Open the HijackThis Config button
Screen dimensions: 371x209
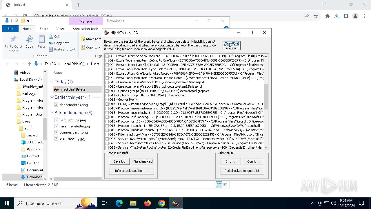pos(254,161)
